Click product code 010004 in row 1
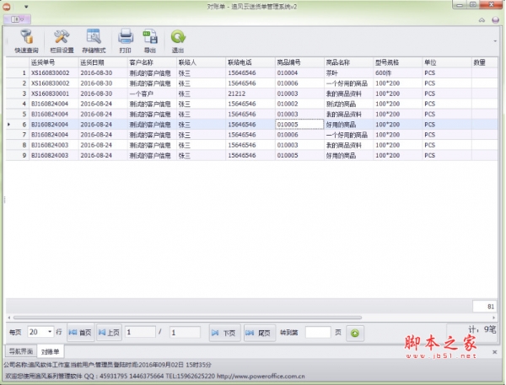The width and height of the screenshot is (506, 385). [x=299, y=73]
